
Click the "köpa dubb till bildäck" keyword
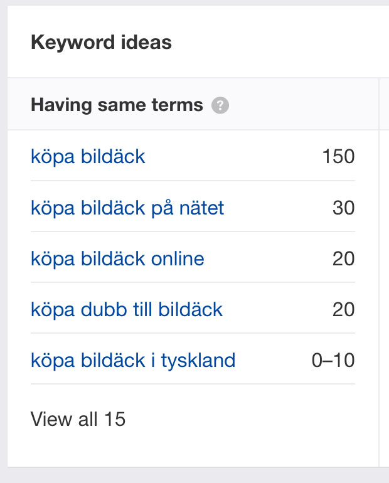127,309
